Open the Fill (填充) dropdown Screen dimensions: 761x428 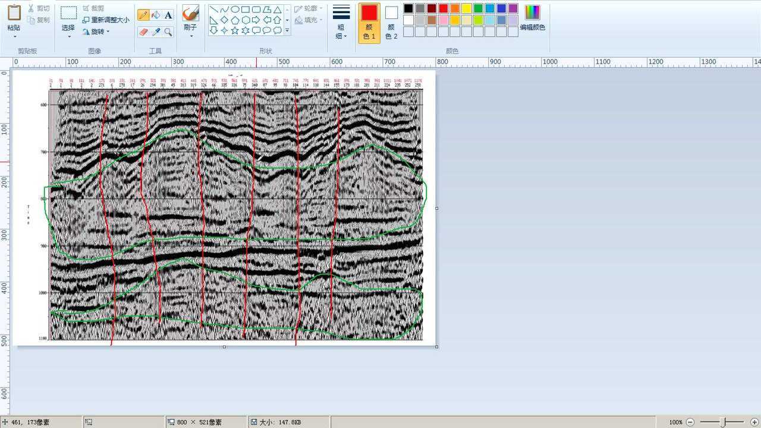tap(309, 20)
